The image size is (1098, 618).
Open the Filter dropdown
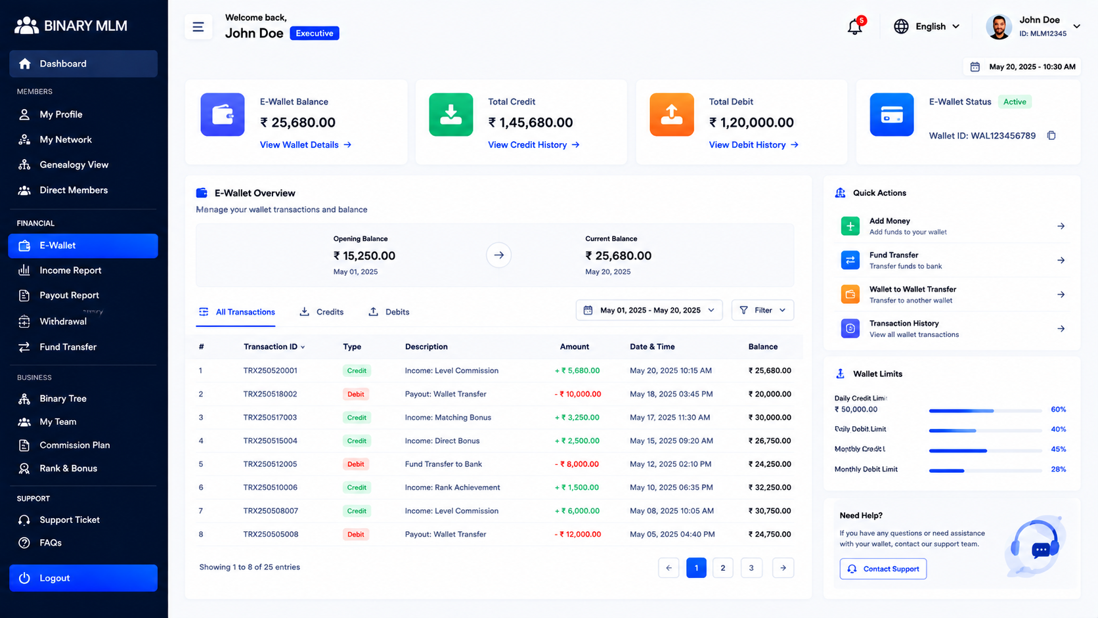click(x=762, y=310)
